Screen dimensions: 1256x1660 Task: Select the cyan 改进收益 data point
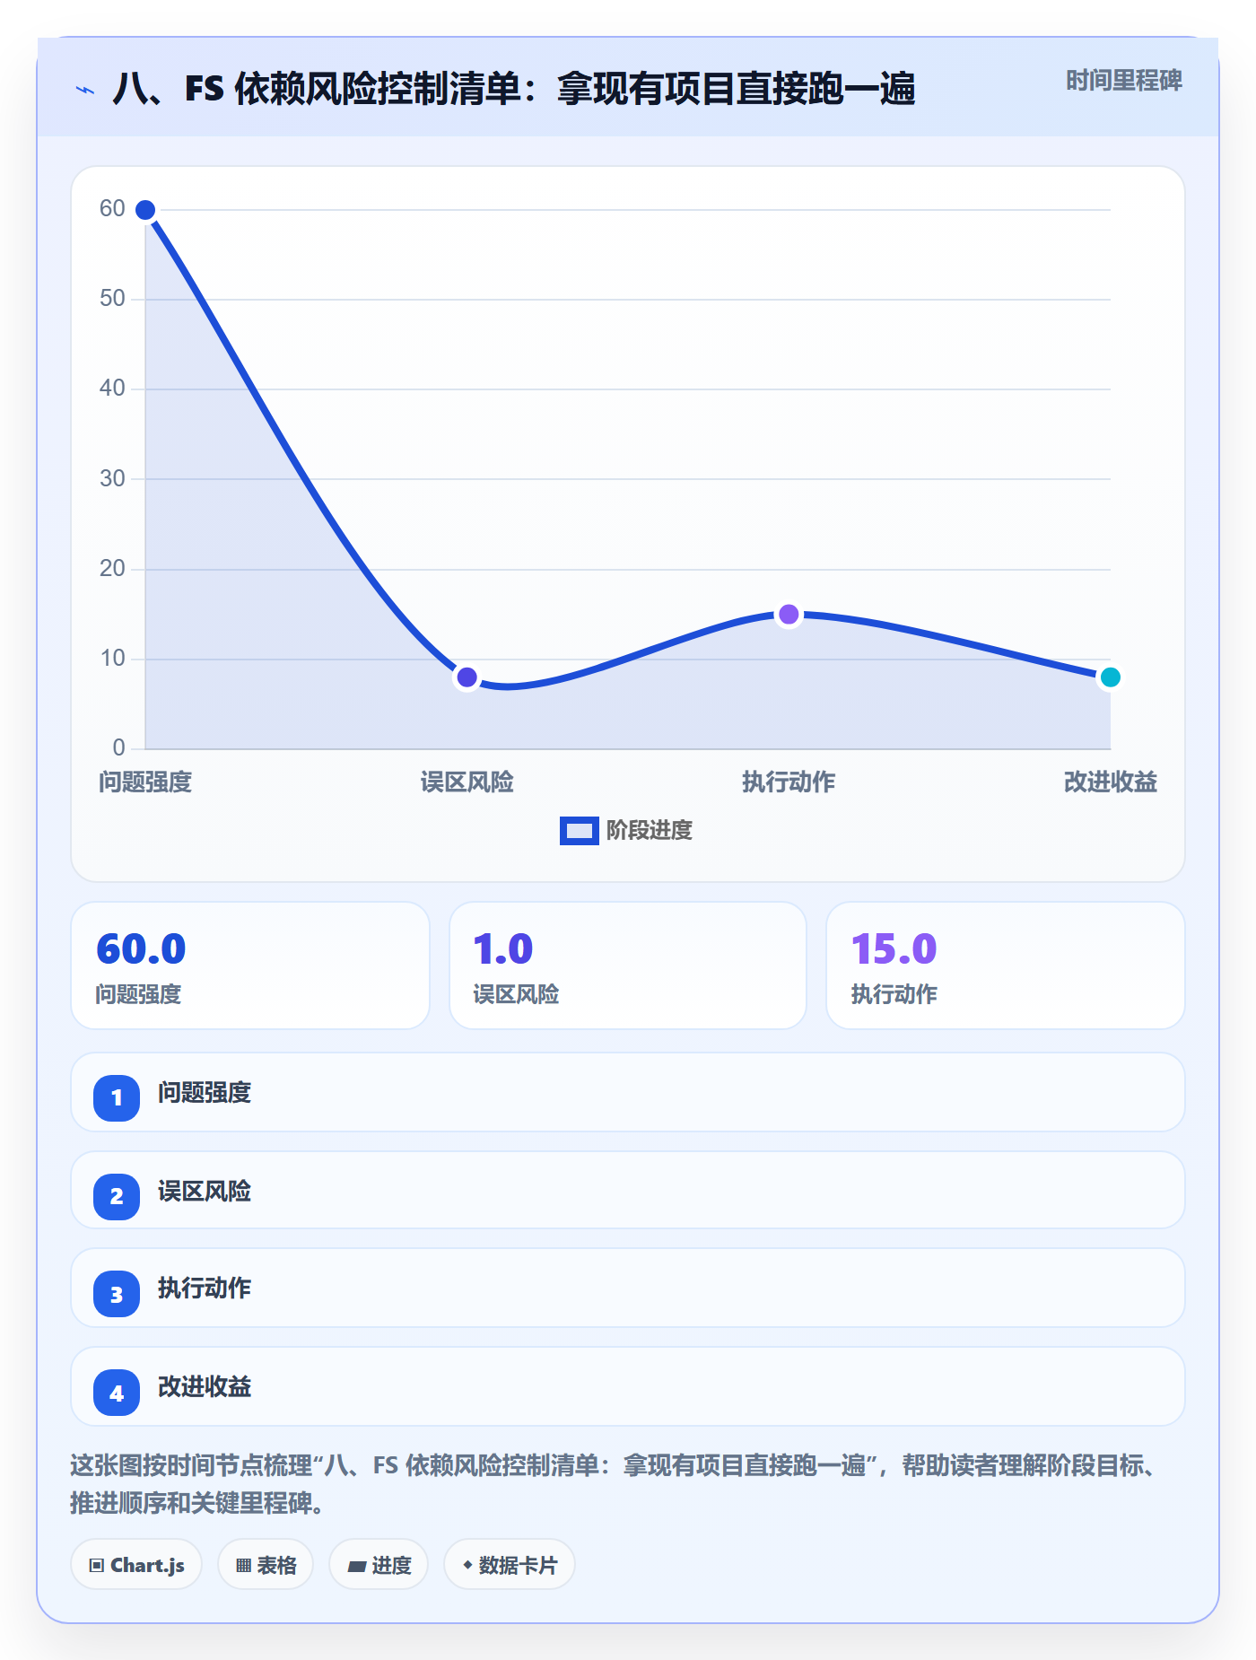click(1110, 677)
